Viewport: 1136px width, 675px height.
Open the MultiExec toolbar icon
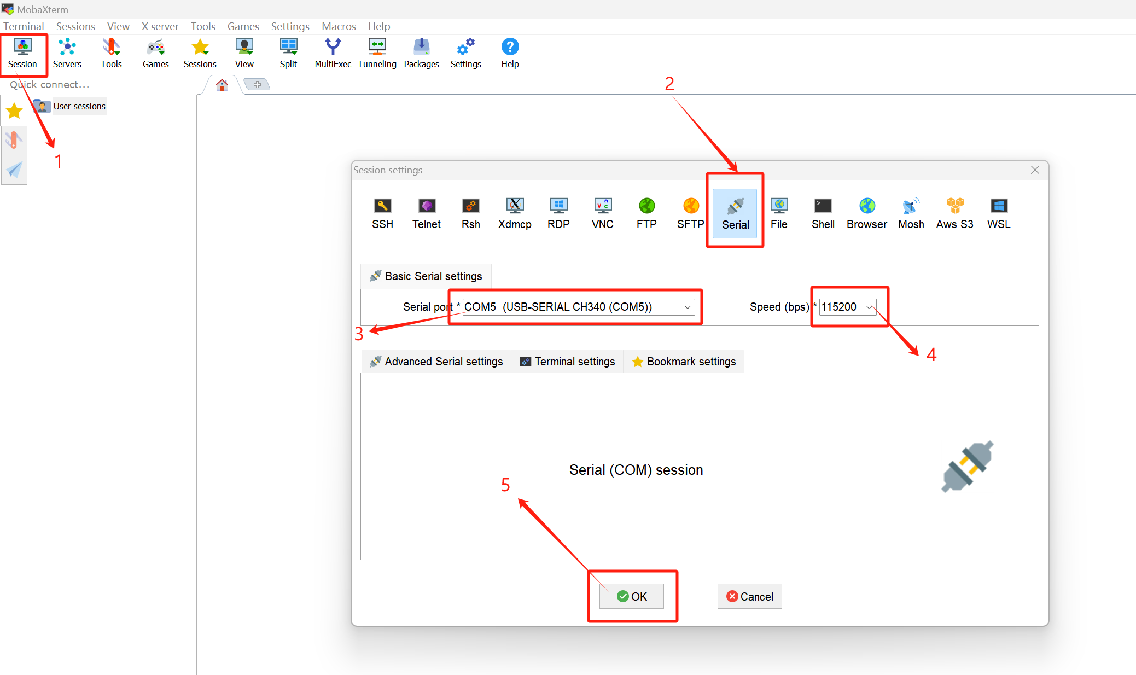pyautogui.click(x=333, y=54)
